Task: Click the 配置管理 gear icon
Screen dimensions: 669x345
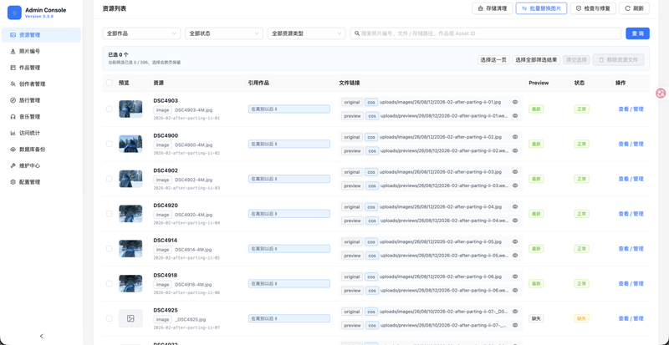Action: pos(13,181)
